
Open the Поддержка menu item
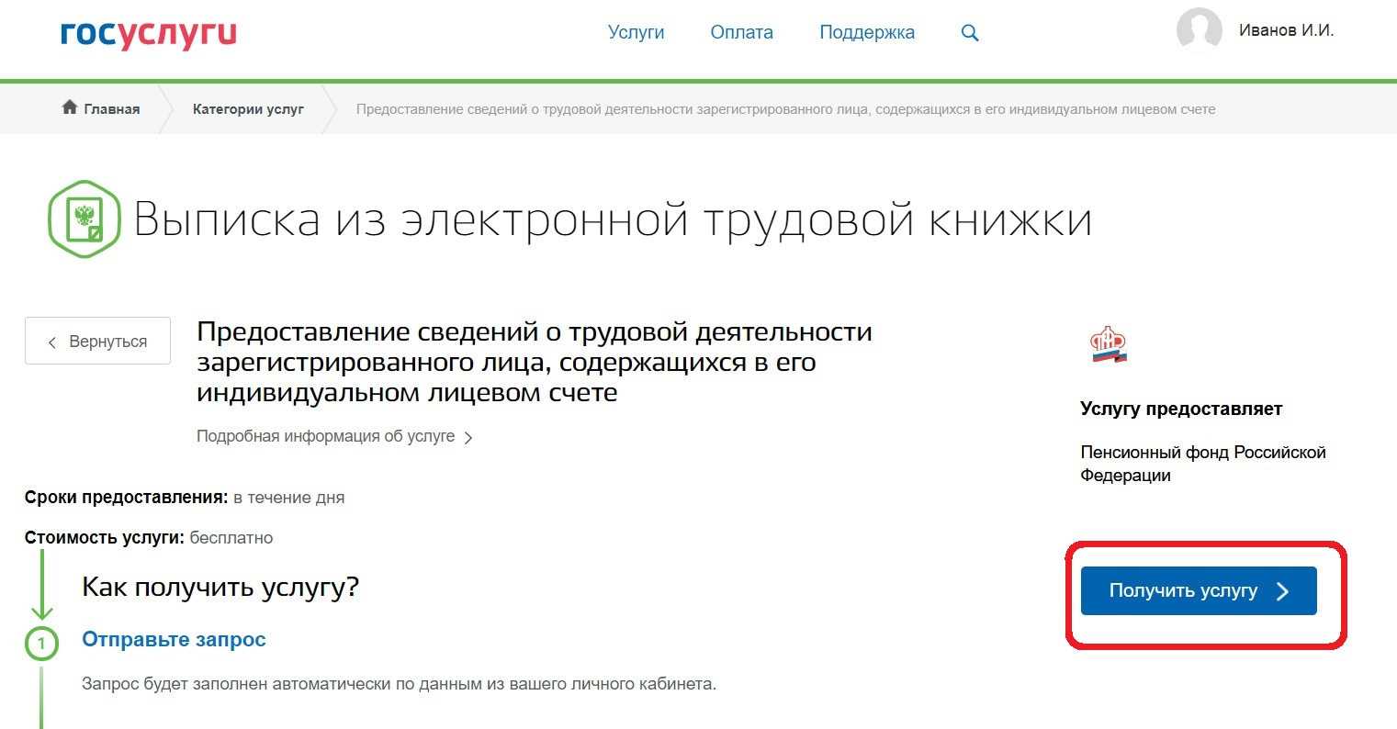(x=867, y=32)
